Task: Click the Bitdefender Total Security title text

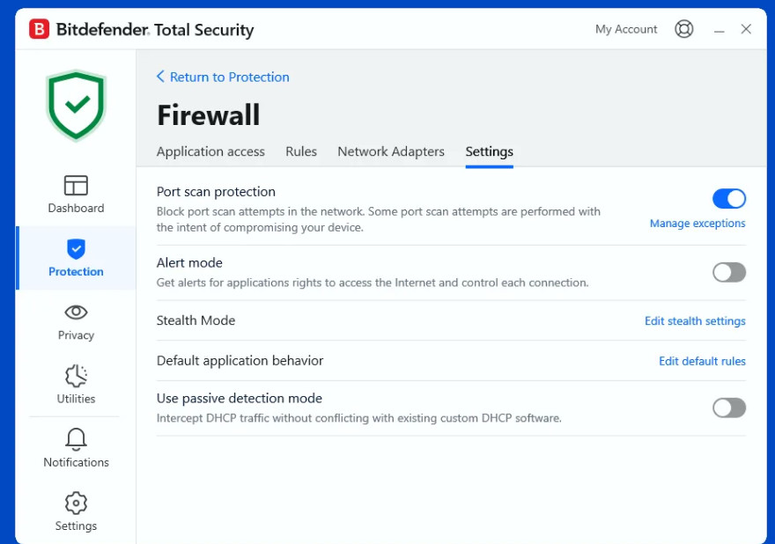Action: (155, 30)
